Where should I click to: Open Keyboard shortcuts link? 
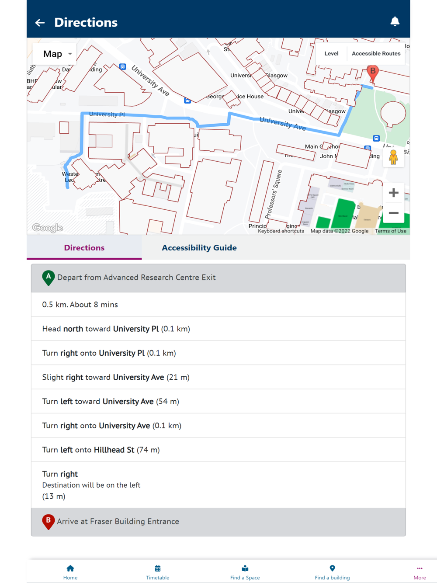pos(281,231)
